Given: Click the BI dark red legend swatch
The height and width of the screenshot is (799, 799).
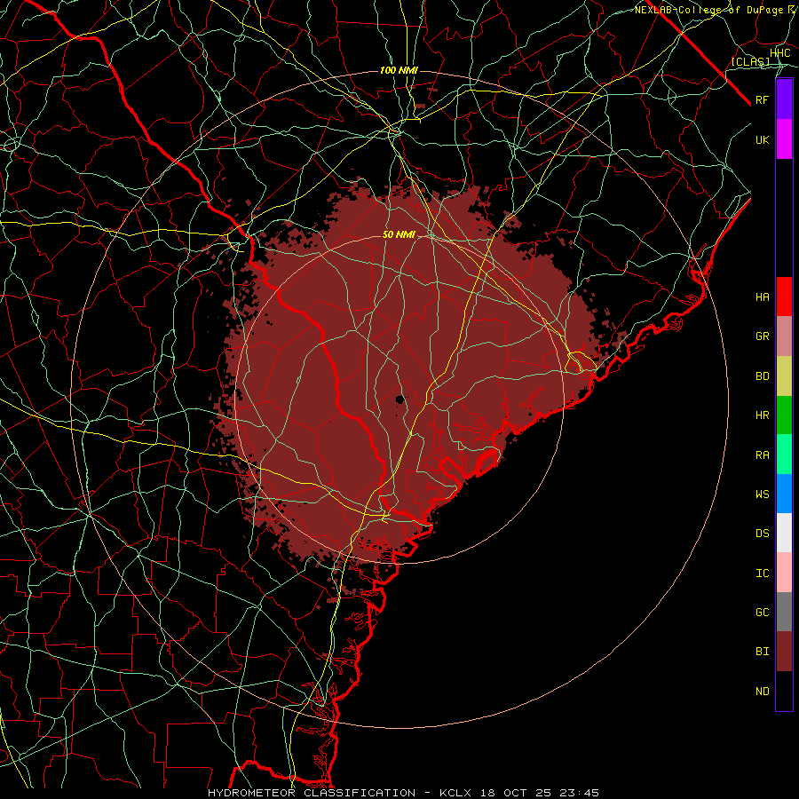Looking at the screenshot, I should point(784,652).
